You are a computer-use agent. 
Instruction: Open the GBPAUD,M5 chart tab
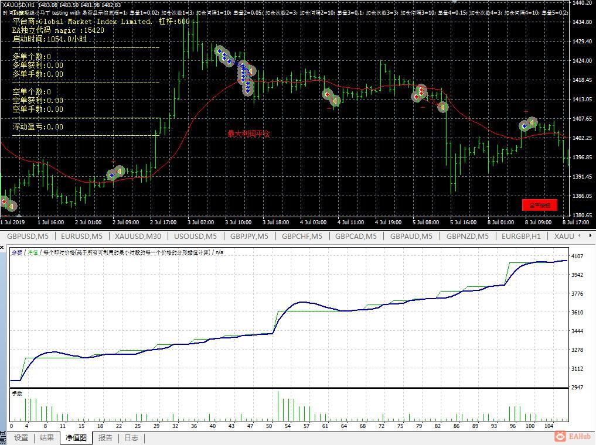click(411, 236)
